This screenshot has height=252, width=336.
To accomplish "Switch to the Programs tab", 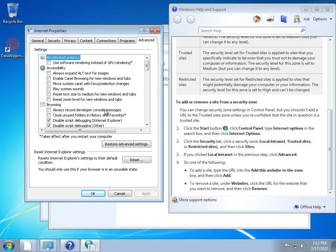I will pos(127,41).
